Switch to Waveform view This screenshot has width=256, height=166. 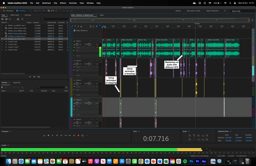[8, 11]
